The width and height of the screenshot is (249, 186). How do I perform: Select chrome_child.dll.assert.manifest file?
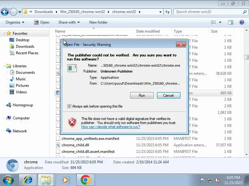(x=88, y=152)
